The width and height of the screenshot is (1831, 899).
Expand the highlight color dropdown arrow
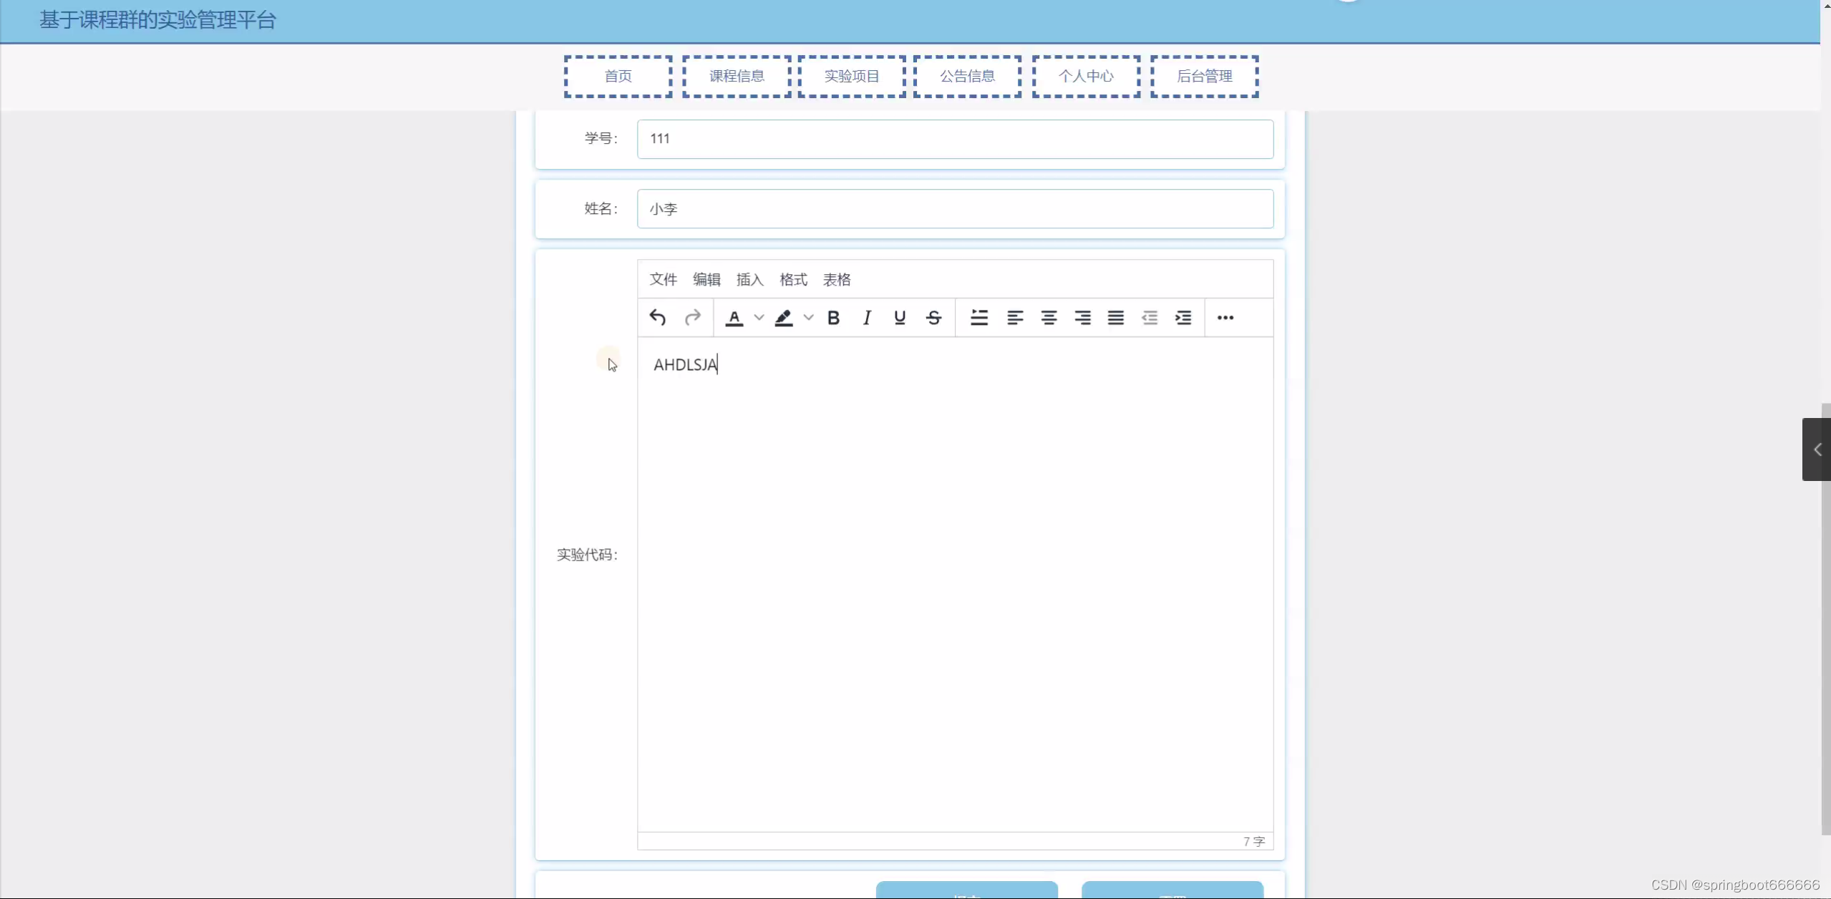coord(808,317)
